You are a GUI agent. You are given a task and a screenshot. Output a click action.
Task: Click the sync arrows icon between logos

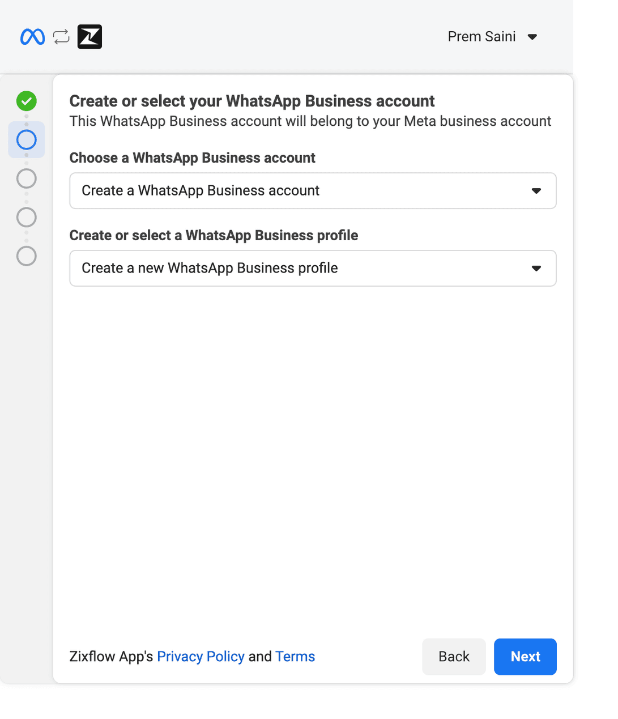61,37
